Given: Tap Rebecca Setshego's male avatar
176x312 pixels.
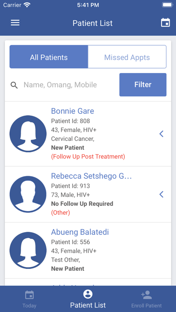Looking at the screenshot, I should (28, 194).
